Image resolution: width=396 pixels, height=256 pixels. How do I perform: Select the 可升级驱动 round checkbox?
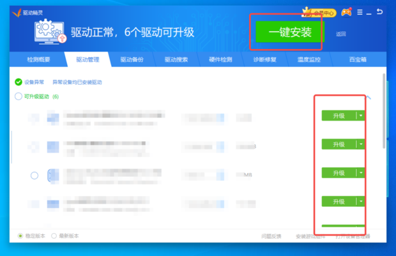pyautogui.click(x=19, y=96)
